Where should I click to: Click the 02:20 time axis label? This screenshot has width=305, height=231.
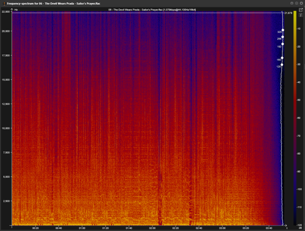coord(176,228)
